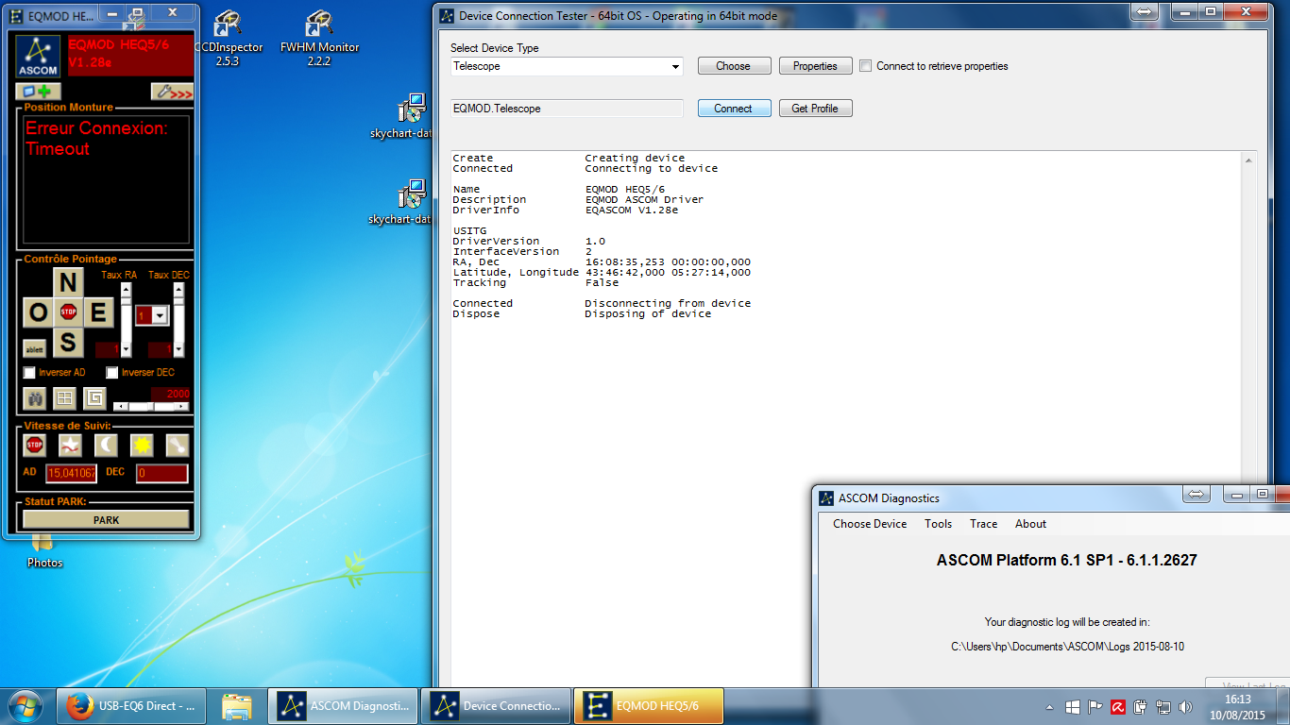
Task: Click the spiral search icon in EQMOD
Action: pyautogui.click(x=94, y=398)
